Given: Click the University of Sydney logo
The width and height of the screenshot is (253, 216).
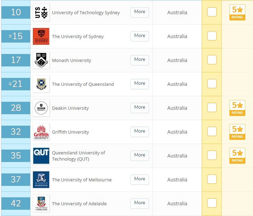Looking at the screenshot, I should (41, 36).
